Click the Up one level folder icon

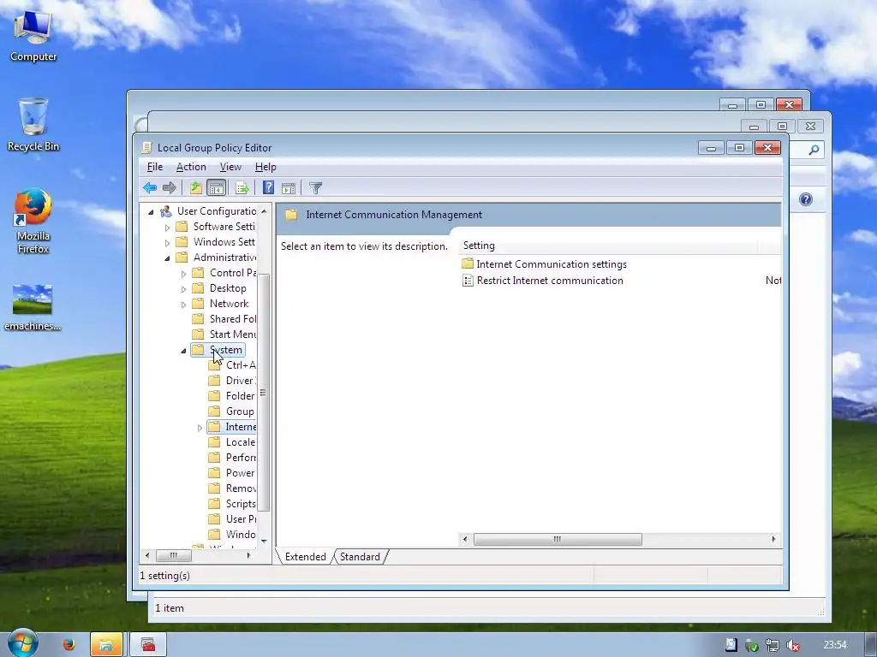(x=196, y=188)
